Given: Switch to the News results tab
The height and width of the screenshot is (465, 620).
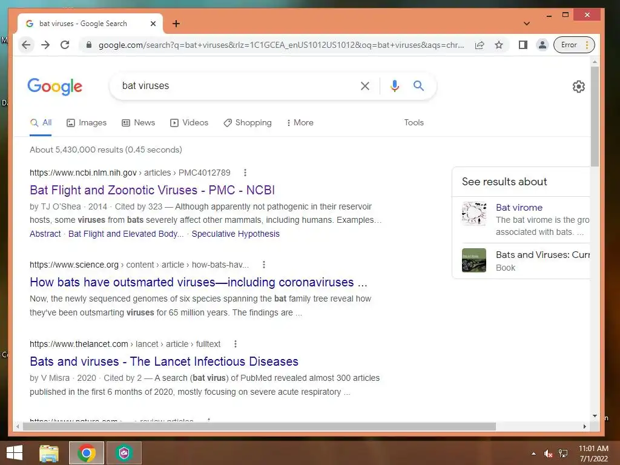Looking at the screenshot, I should coord(139,122).
